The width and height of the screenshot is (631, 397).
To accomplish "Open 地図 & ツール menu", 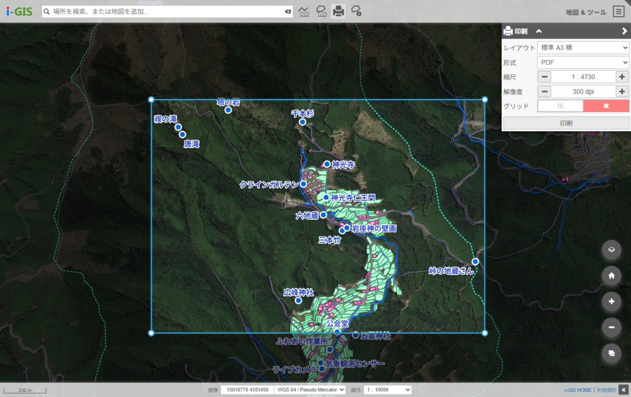I will click(586, 12).
